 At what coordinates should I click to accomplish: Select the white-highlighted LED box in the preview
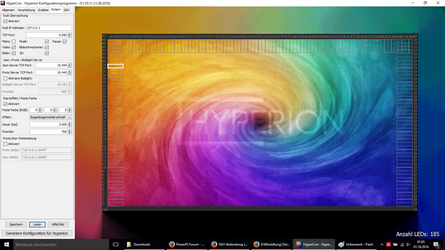pyautogui.click(x=115, y=66)
